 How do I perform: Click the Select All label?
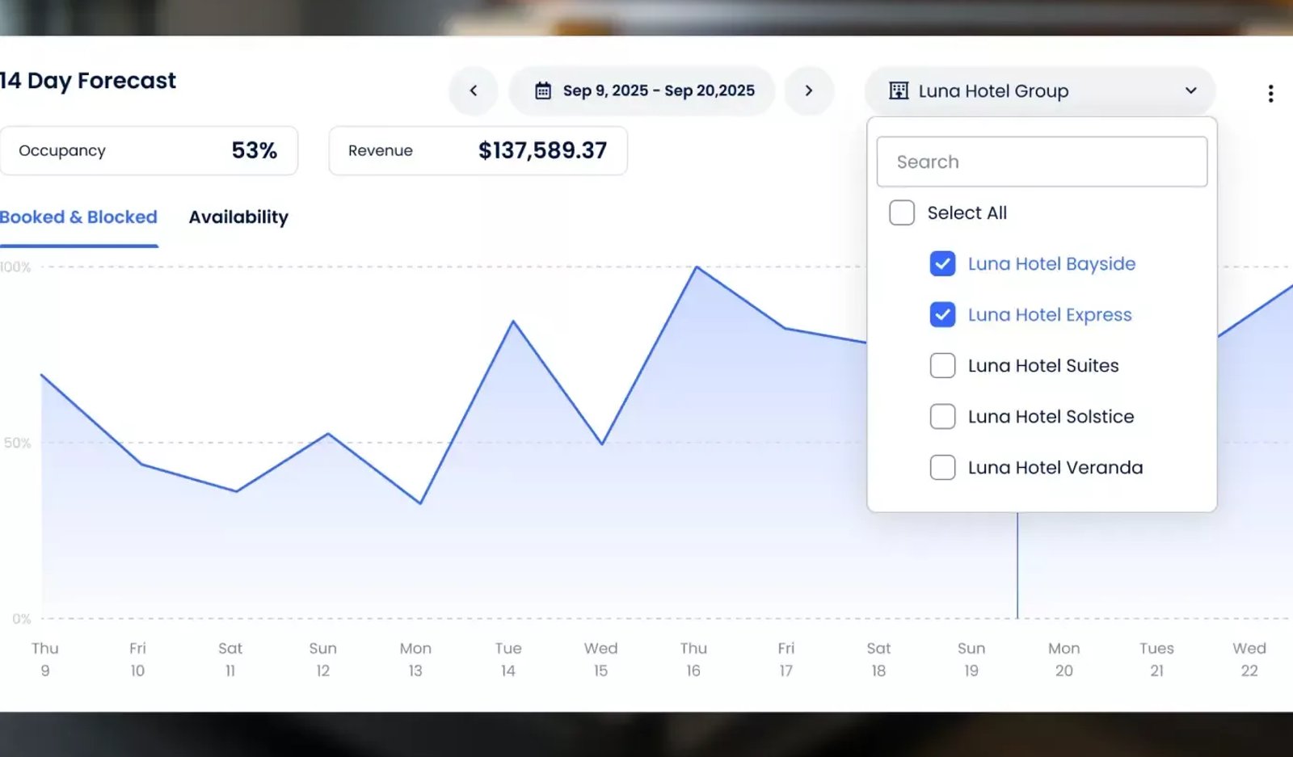(x=967, y=212)
